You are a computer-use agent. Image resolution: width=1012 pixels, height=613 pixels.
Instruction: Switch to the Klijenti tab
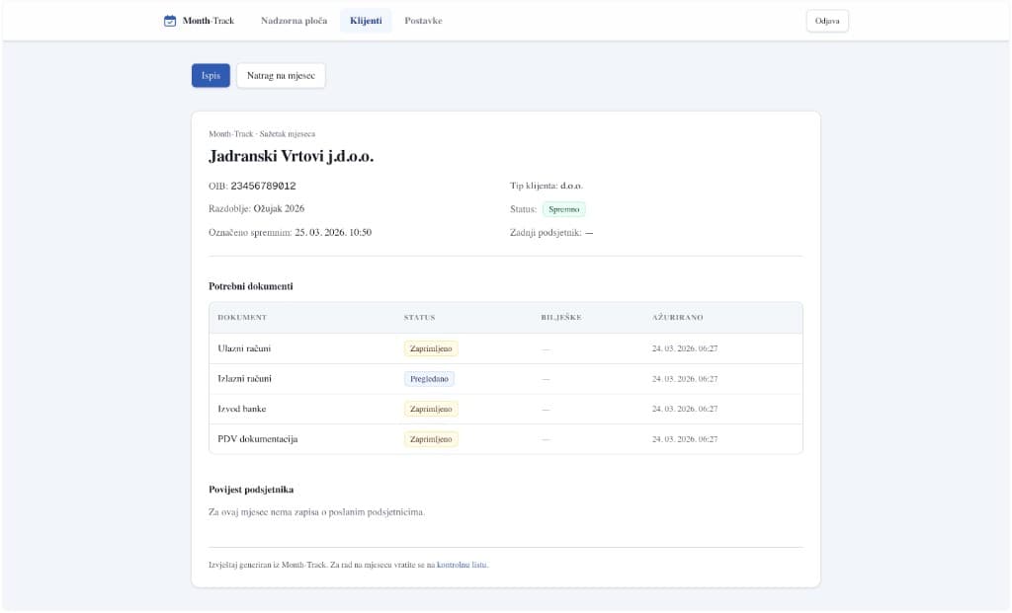[365, 19]
